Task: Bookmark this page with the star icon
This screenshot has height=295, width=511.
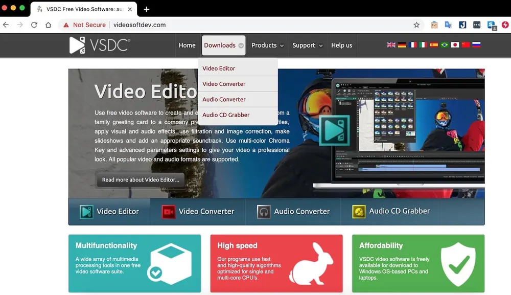Action: (x=416, y=25)
